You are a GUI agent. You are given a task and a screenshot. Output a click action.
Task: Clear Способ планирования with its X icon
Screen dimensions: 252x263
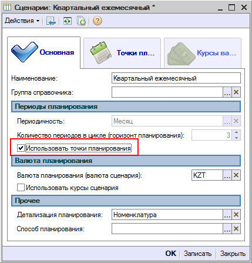tap(236, 229)
